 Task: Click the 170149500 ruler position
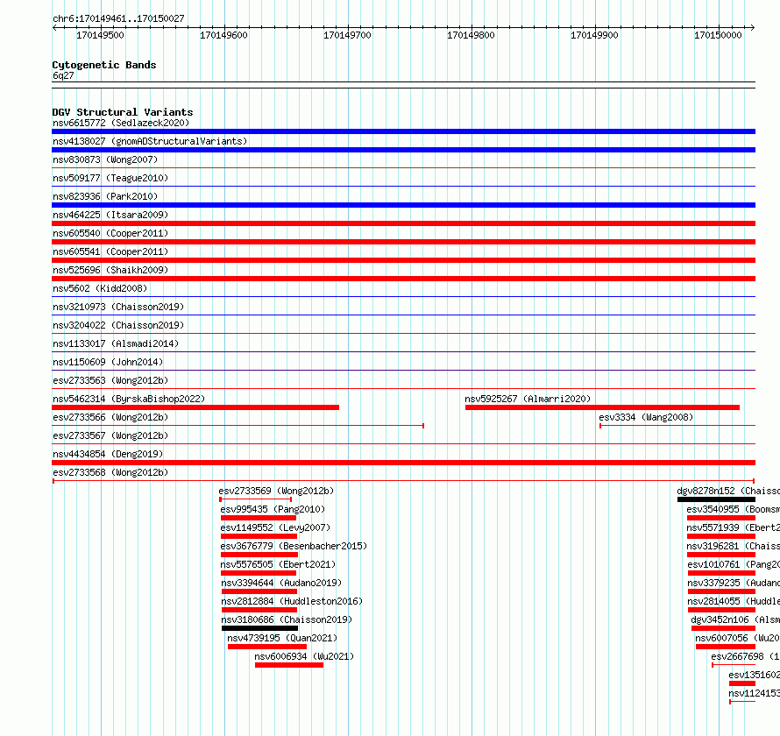coord(100,35)
